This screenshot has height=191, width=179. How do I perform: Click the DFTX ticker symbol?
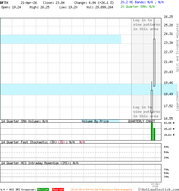[x=4, y=2]
